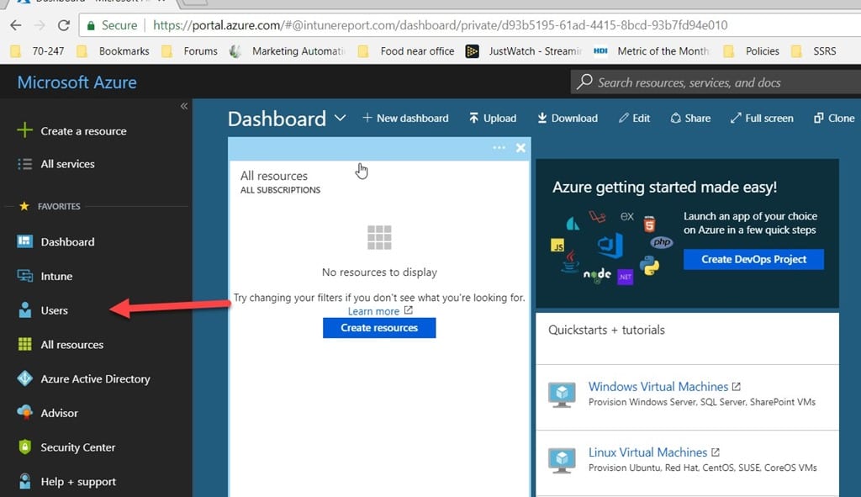The height and width of the screenshot is (497, 861).
Task: Expand the Dashboard title dropdown chevron
Action: 340,118
